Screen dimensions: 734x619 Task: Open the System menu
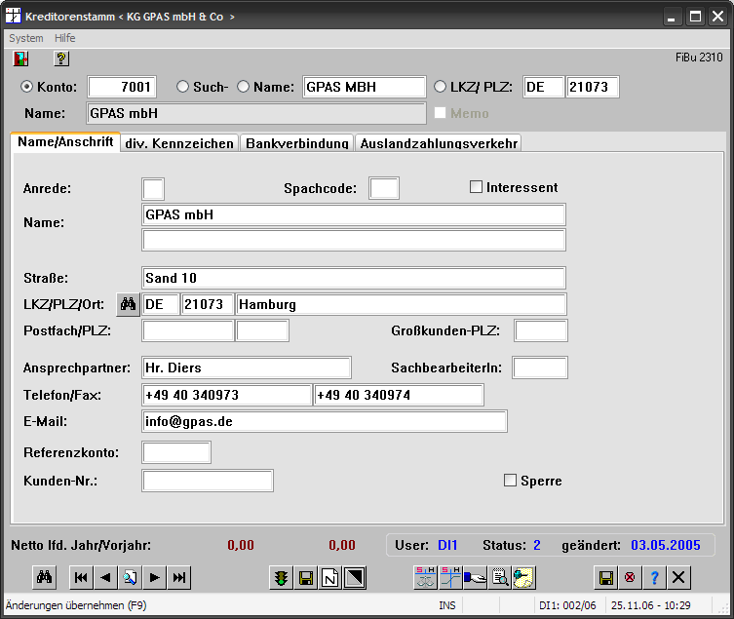pyautogui.click(x=26, y=38)
